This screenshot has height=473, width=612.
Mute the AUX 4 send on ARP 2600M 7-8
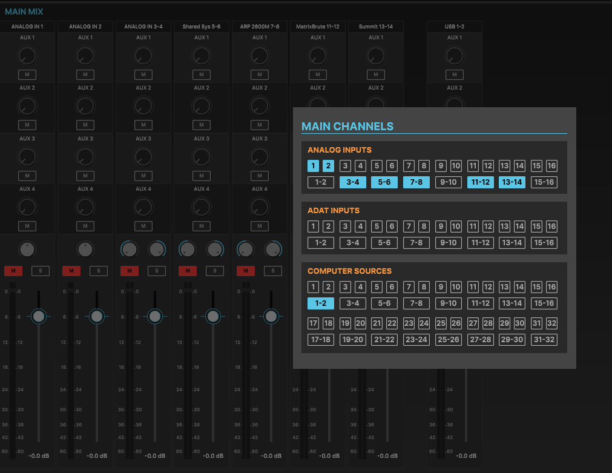pos(260,226)
